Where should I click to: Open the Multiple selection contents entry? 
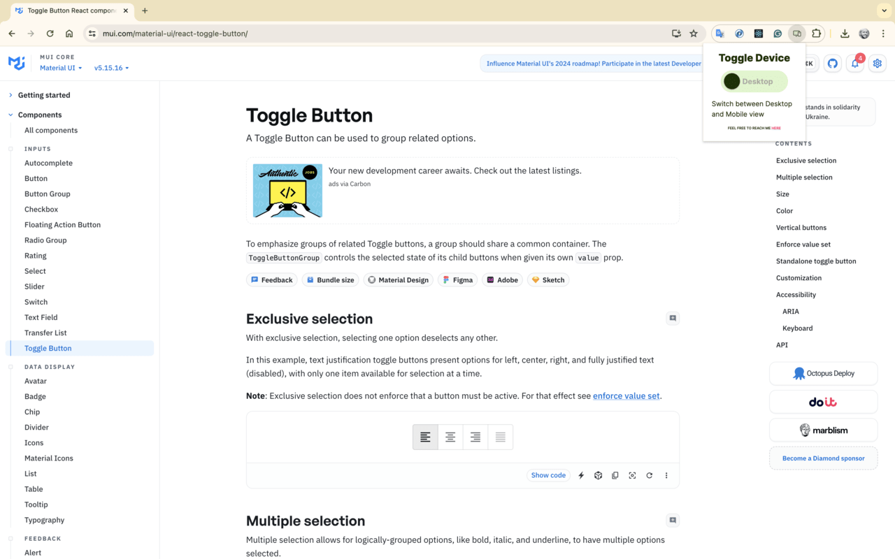pyautogui.click(x=804, y=177)
